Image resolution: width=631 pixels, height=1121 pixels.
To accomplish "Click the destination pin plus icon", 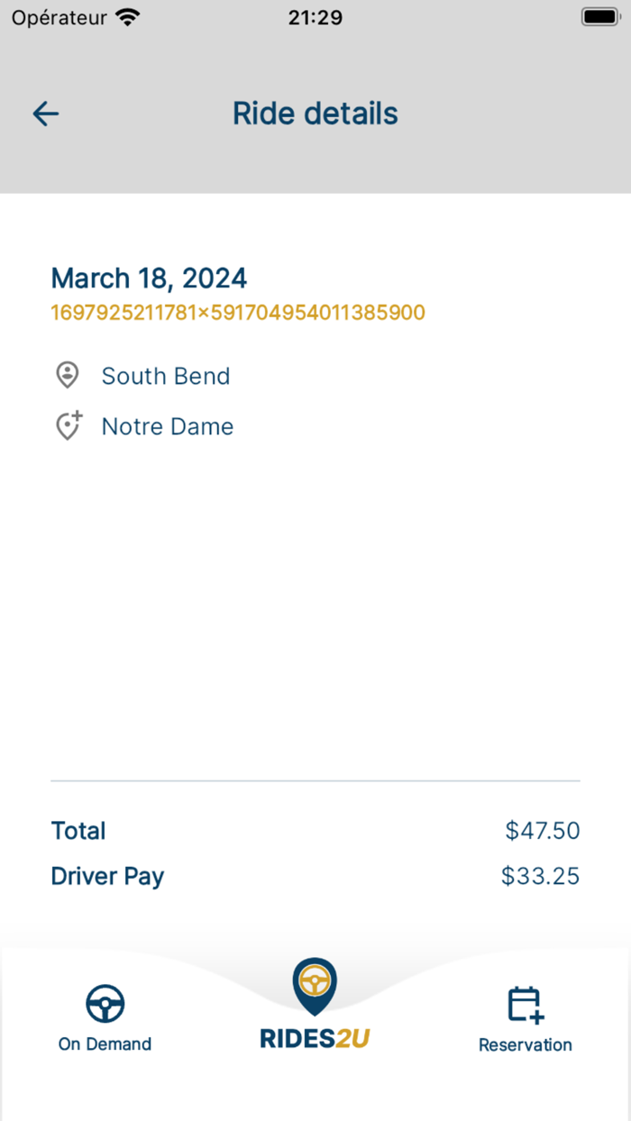I will [x=69, y=426].
